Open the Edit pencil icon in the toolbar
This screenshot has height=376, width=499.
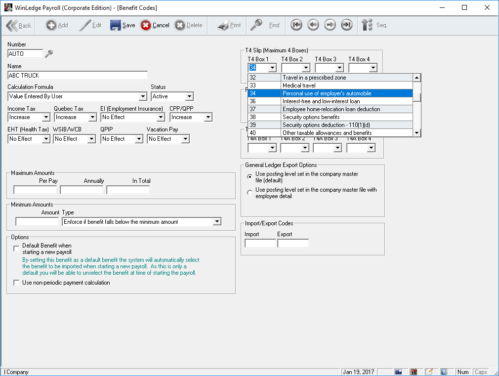click(x=90, y=25)
